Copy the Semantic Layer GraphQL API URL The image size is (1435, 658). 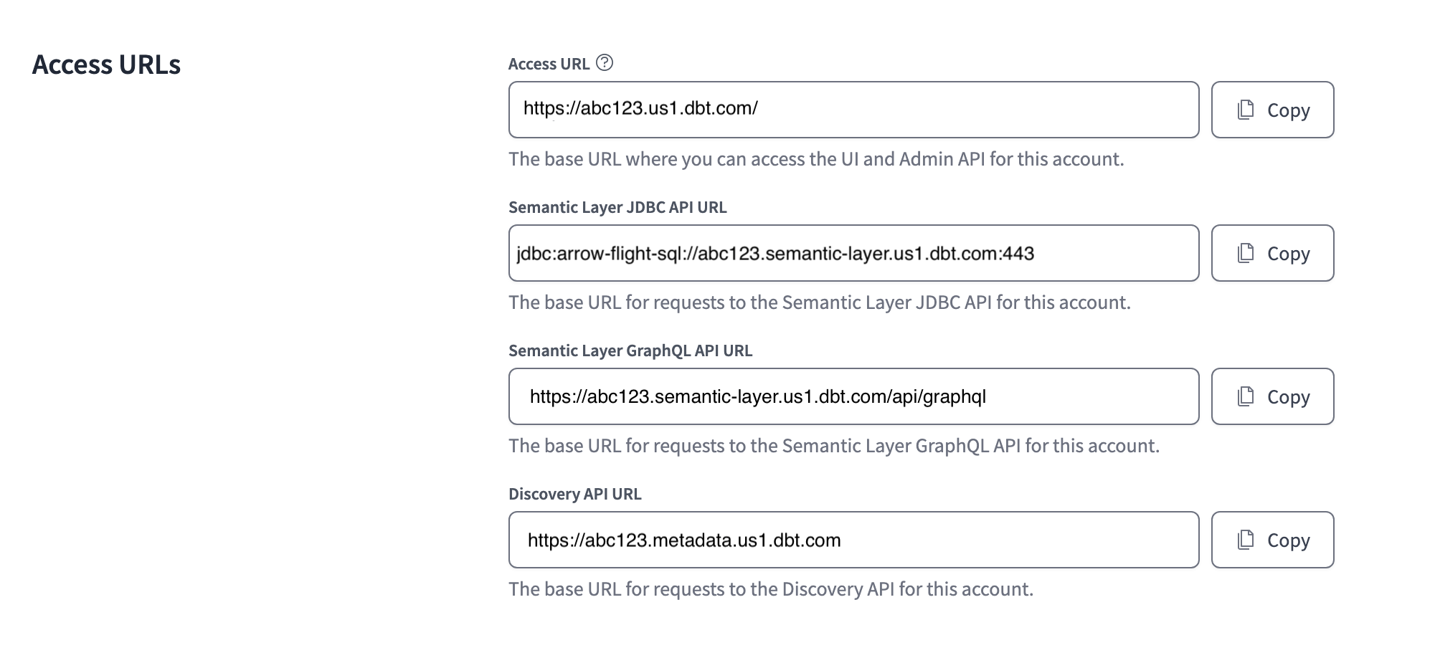1272,396
